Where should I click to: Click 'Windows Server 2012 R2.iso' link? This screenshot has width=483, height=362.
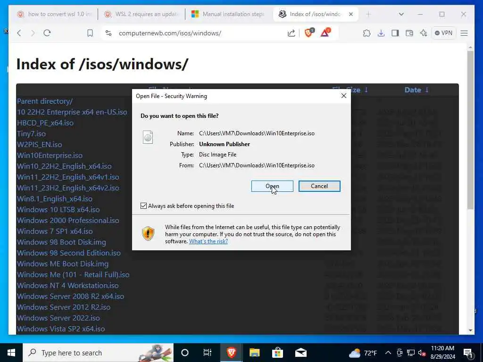pyautogui.click(x=64, y=307)
